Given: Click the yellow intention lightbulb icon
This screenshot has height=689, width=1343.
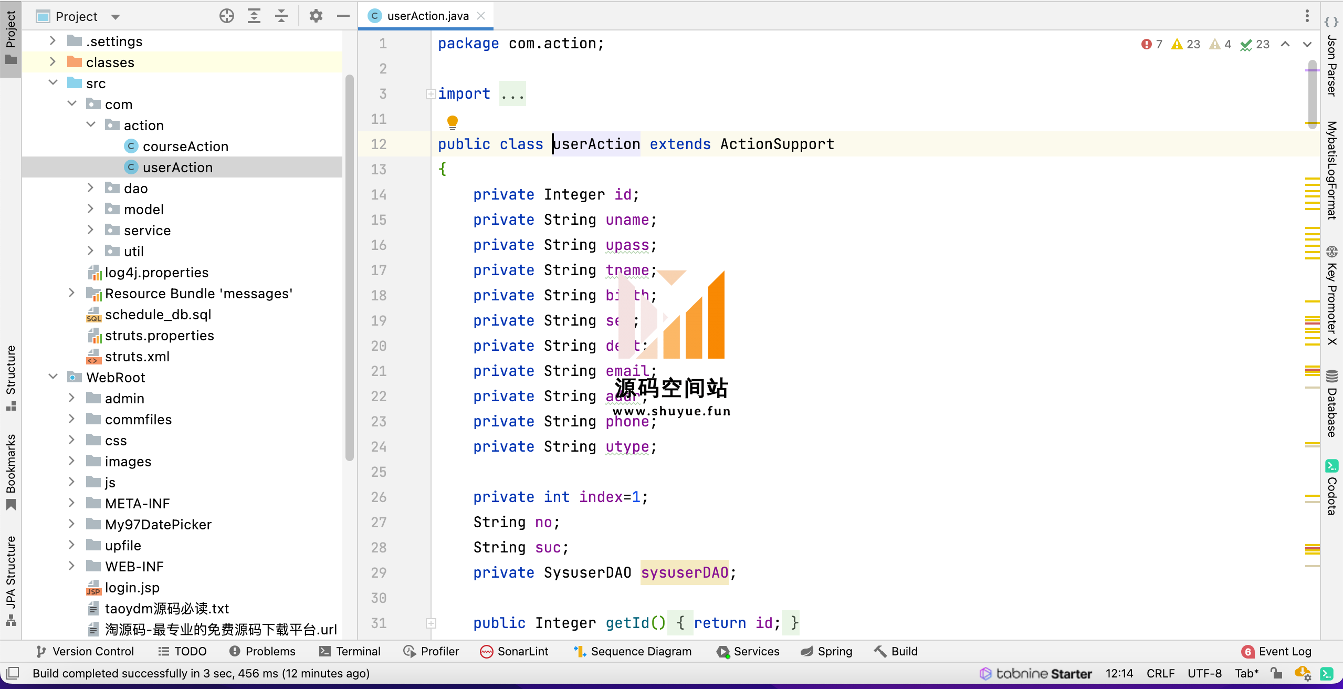Looking at the screenshot, I should [x=452, y=122].
